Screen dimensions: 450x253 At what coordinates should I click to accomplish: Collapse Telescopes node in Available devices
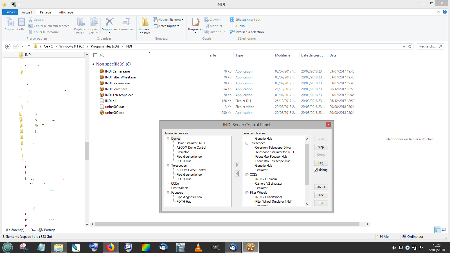[168, 166]
